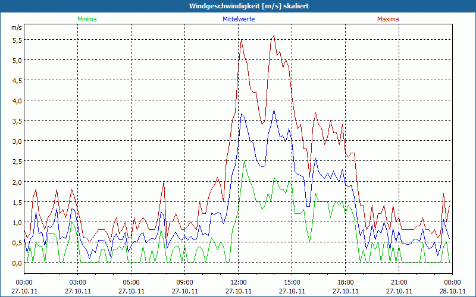Screen dimensions: 476x297
Task: Click the 21:00 time axis label
Action: click(x=399, y=283)
